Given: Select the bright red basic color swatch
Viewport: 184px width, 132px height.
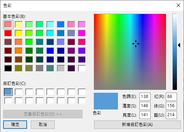Looking at the screenshot, I should [x=8, y=33].
